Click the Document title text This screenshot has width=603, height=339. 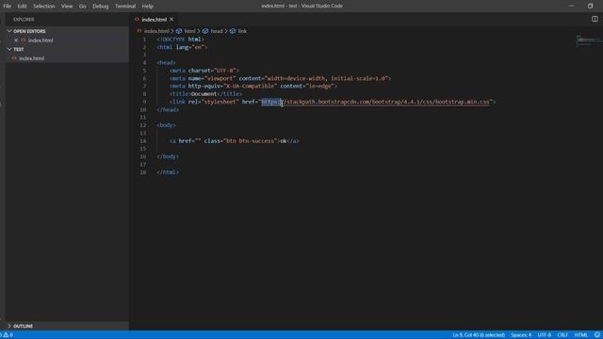click(204, 94)
